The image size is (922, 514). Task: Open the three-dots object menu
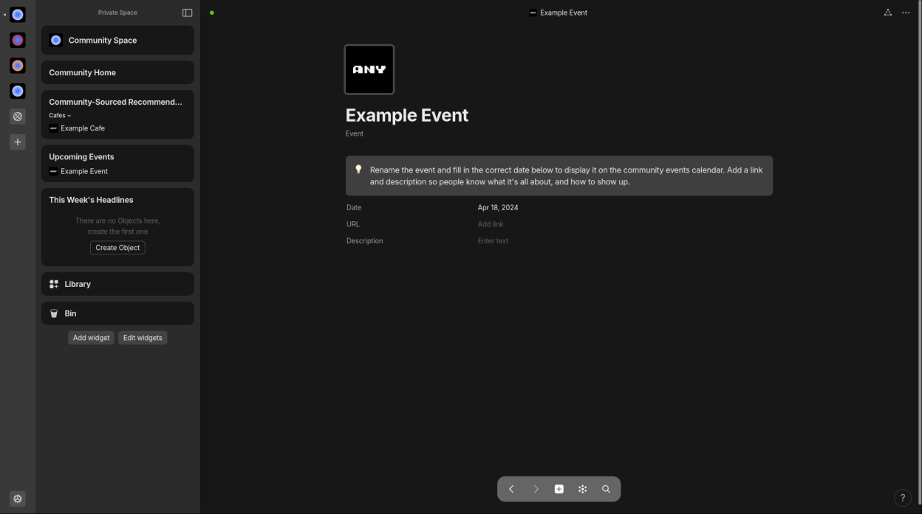tap(906, 13)
